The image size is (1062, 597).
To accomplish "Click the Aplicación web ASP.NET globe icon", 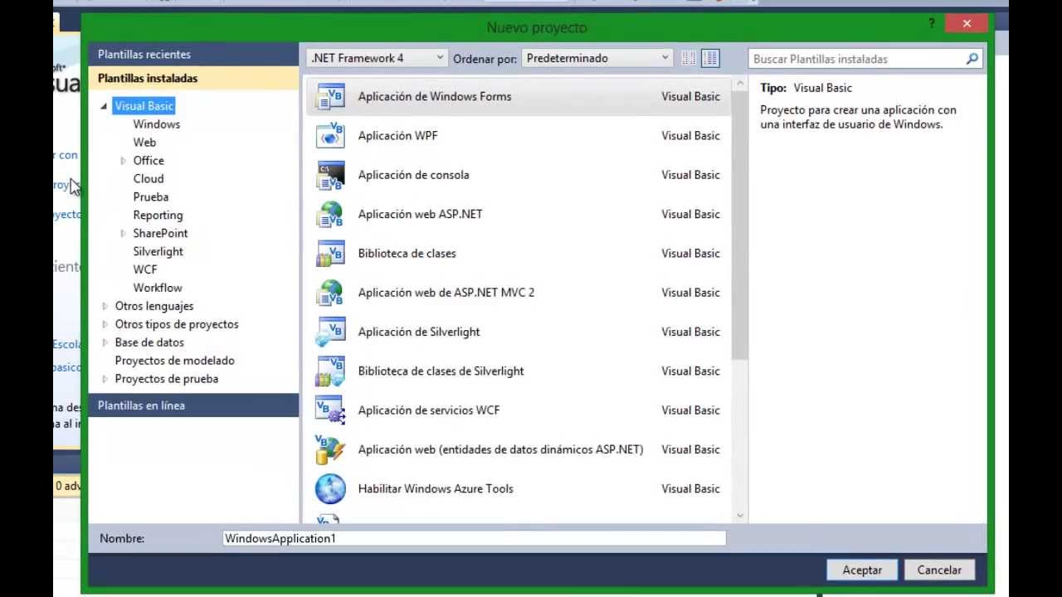I will [330, 214].
